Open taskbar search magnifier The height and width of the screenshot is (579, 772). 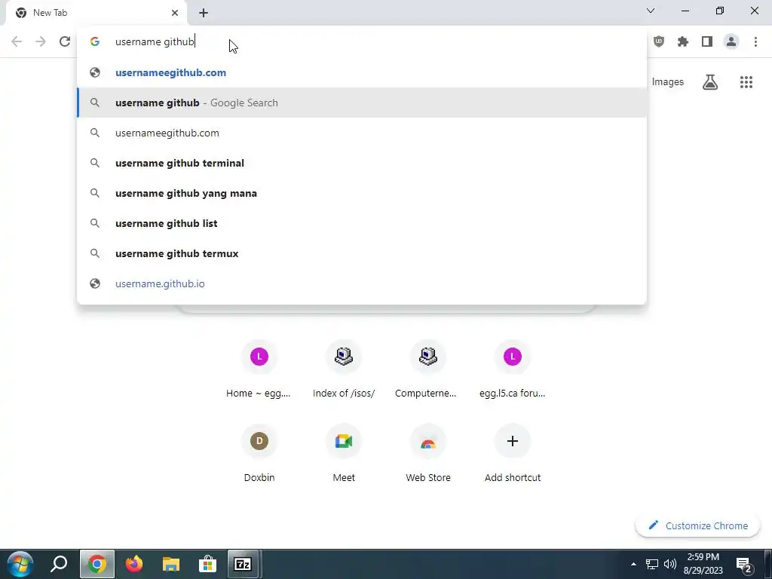[x=59, y=564]
